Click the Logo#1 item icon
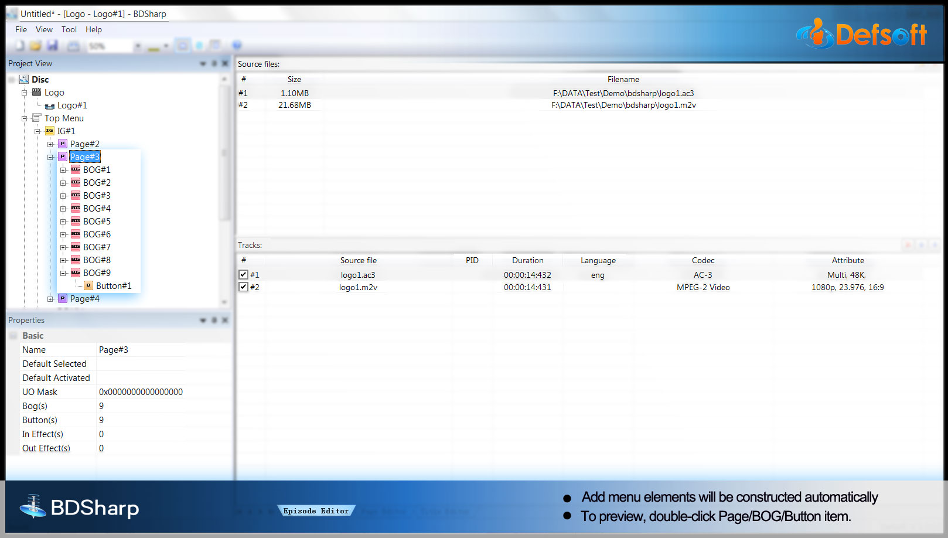Image resolution: width=948 pixels, height=538 pixels. coord(50,105)
